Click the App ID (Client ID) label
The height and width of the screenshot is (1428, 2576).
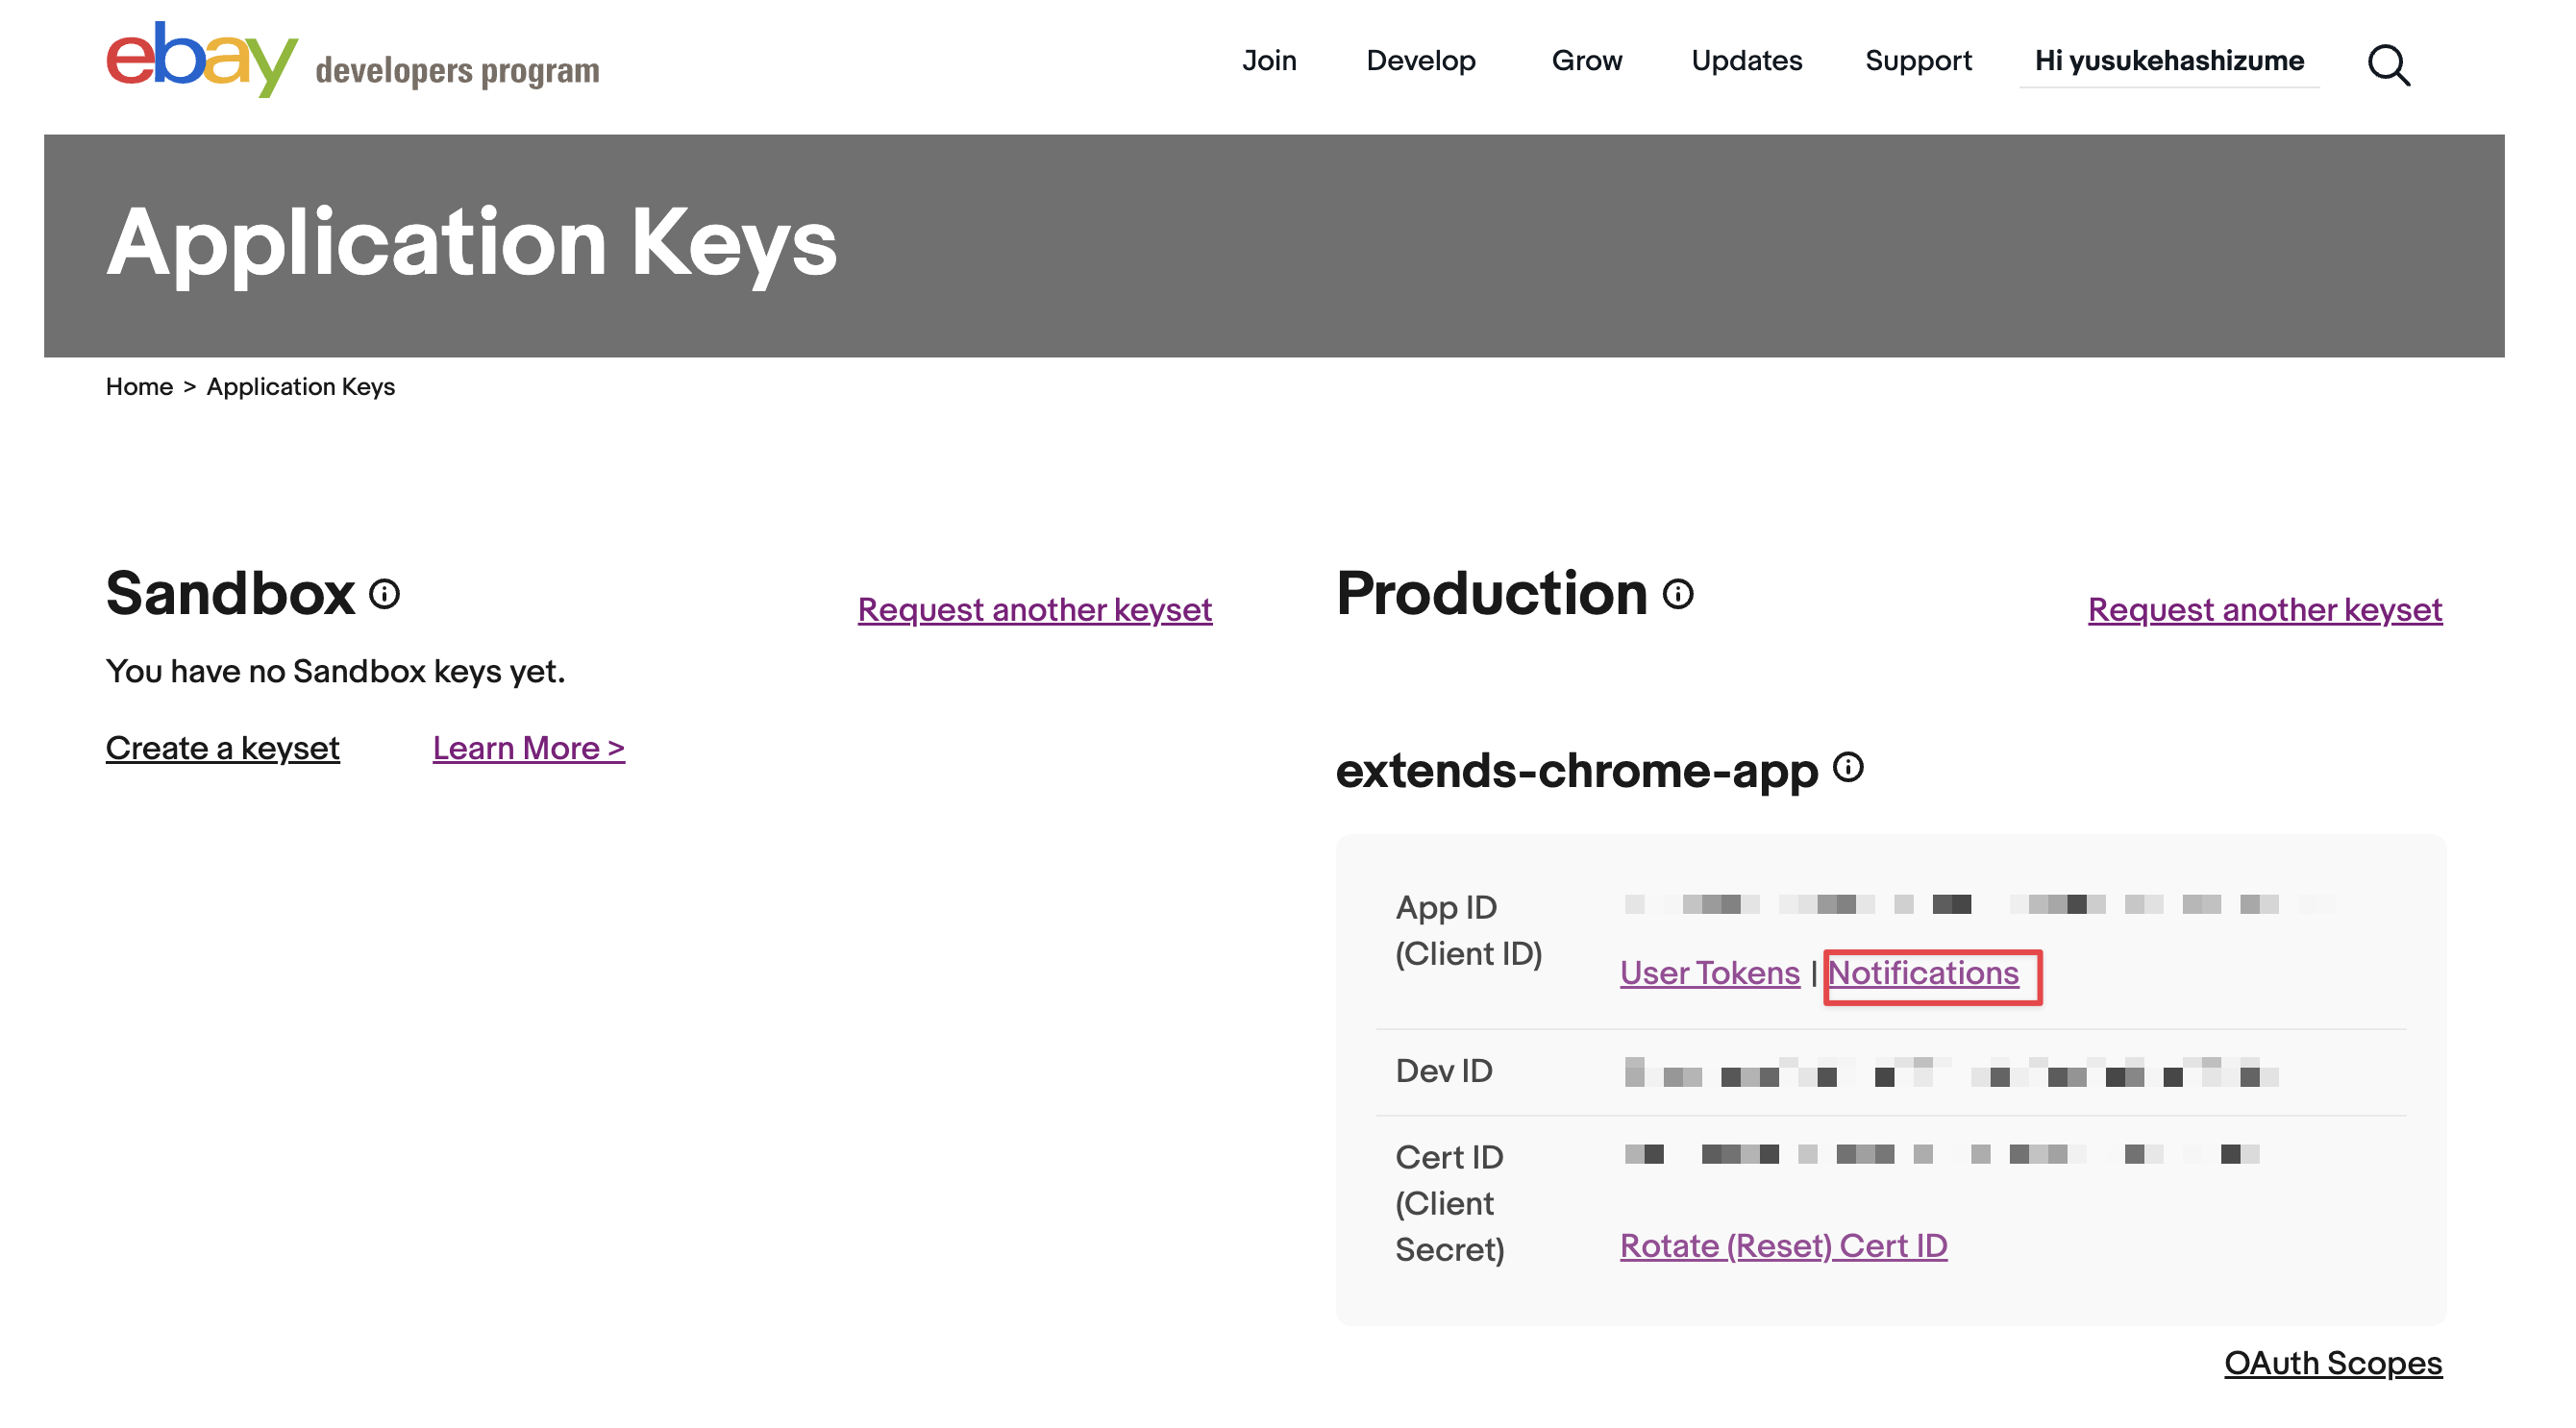[1469, 930]
